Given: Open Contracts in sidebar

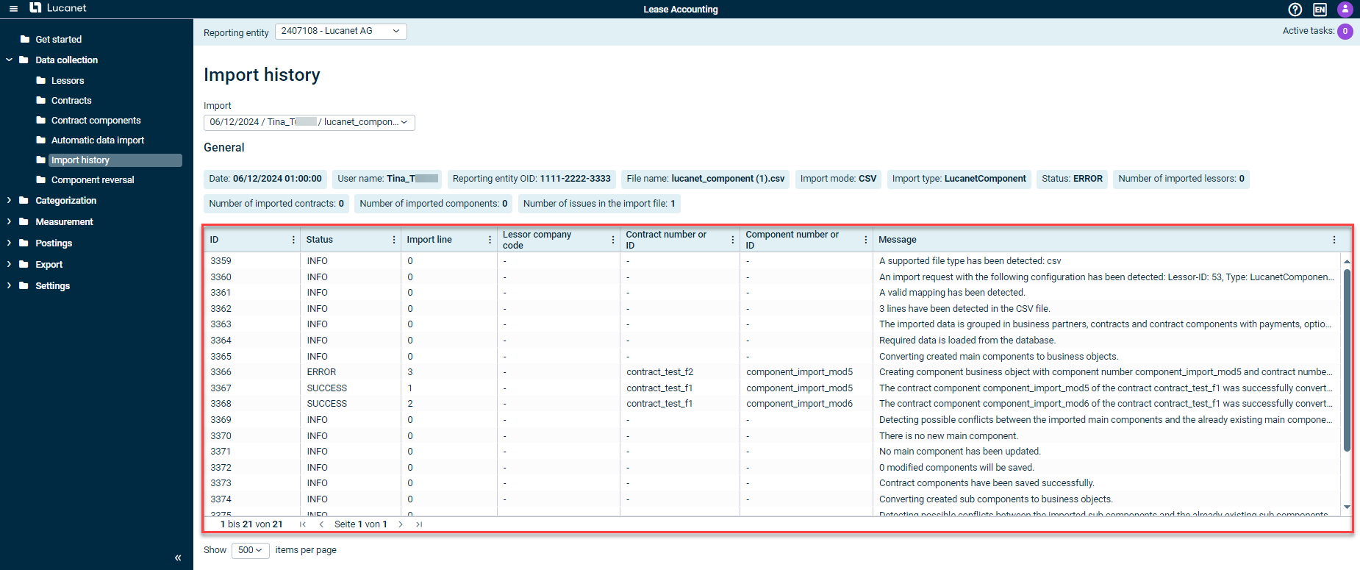Looking at the screenshot, I should tap(71, 100).
